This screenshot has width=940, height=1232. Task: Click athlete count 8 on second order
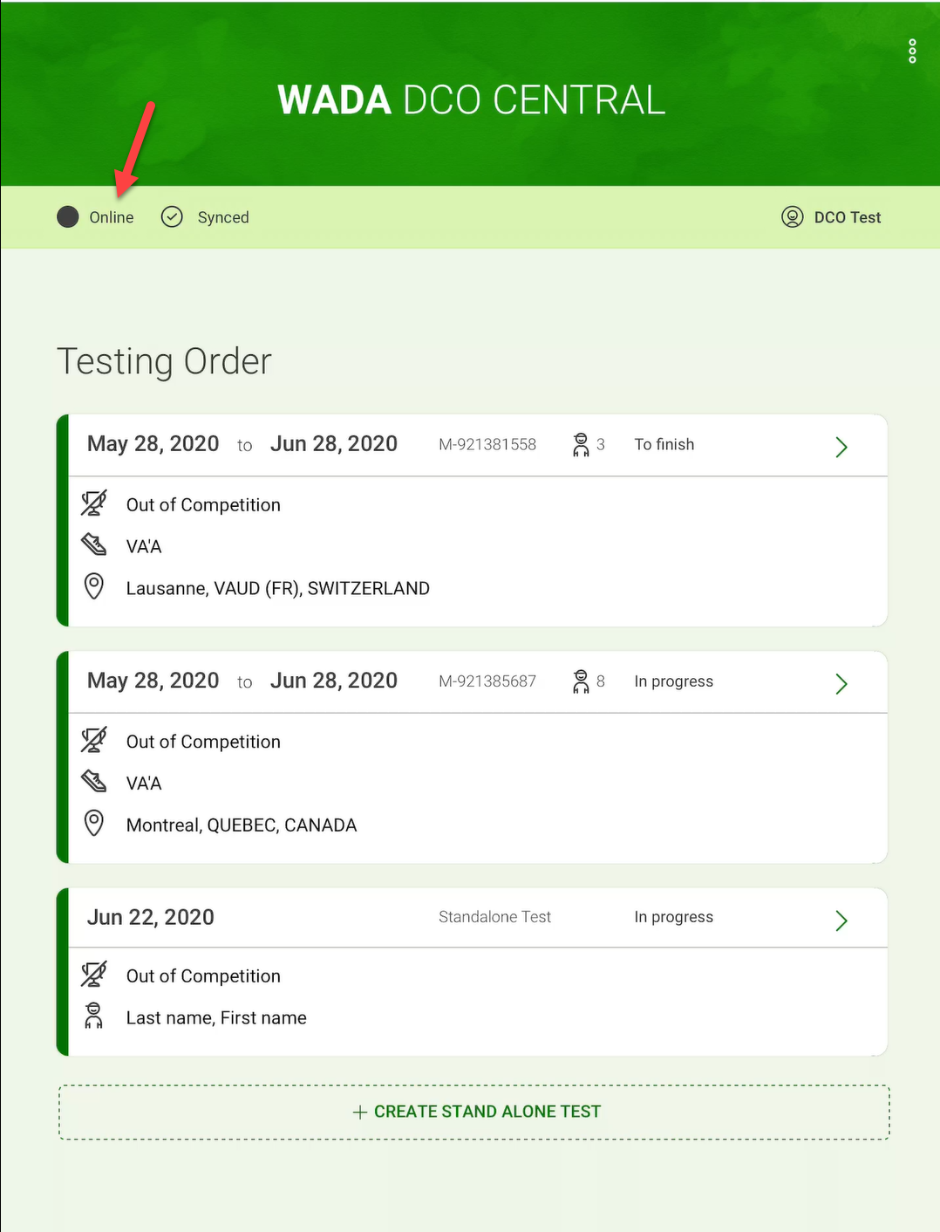[601, 681]
